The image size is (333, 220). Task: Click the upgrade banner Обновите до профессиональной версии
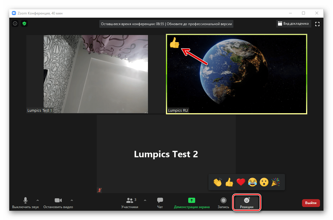pyautogui.click(x=199, y=24)
